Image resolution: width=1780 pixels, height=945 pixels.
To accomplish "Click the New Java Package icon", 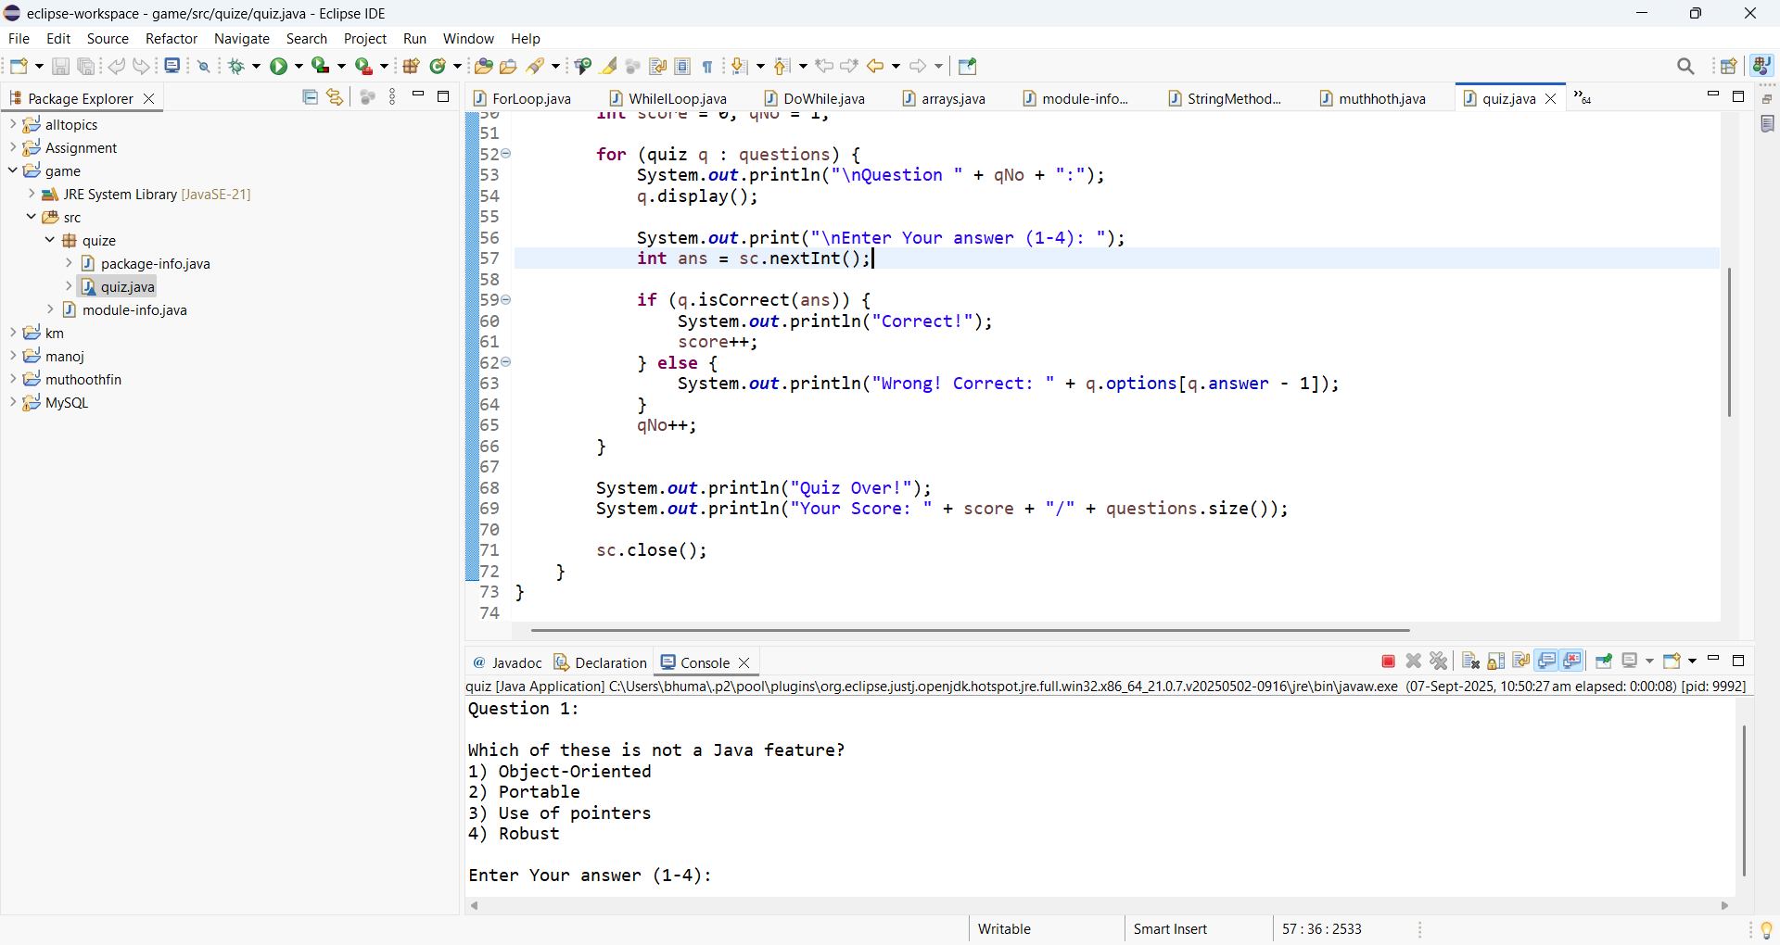I will 412,66.
